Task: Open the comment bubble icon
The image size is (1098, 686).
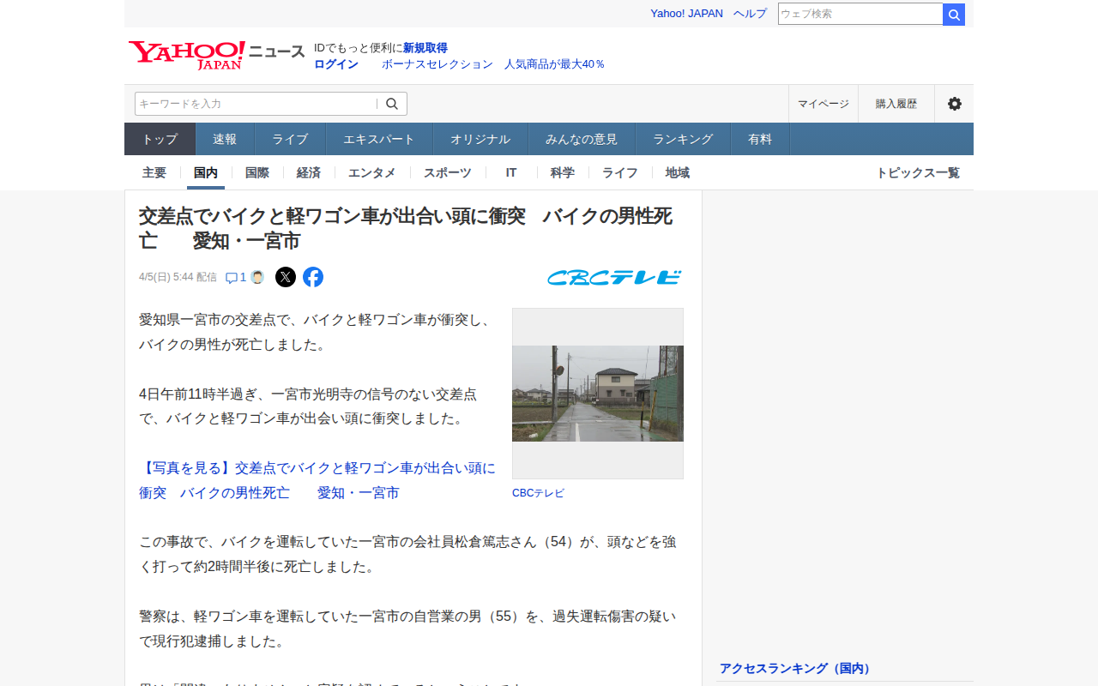Action: [x=232, y=278]
